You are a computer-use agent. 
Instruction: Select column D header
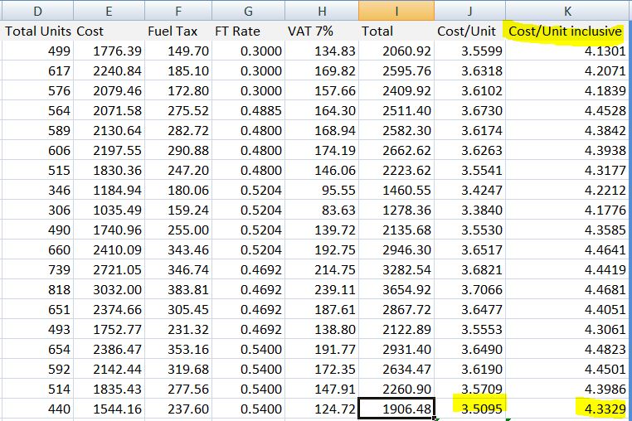(36, 11)
